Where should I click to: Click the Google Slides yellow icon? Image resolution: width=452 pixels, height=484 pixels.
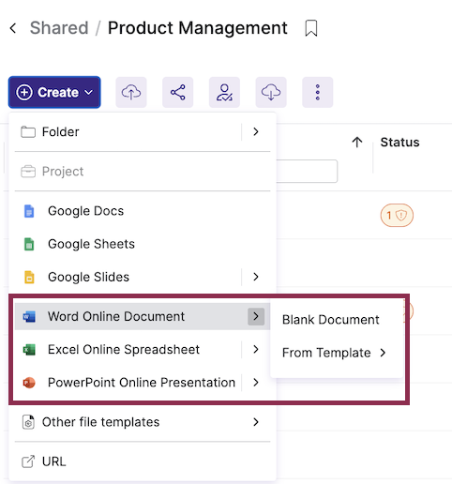pos(29,278)
